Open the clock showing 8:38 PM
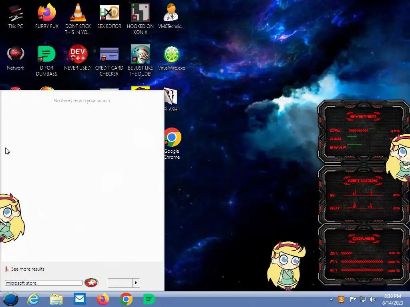This screenshot has height=307, width=410. point(392,299)
